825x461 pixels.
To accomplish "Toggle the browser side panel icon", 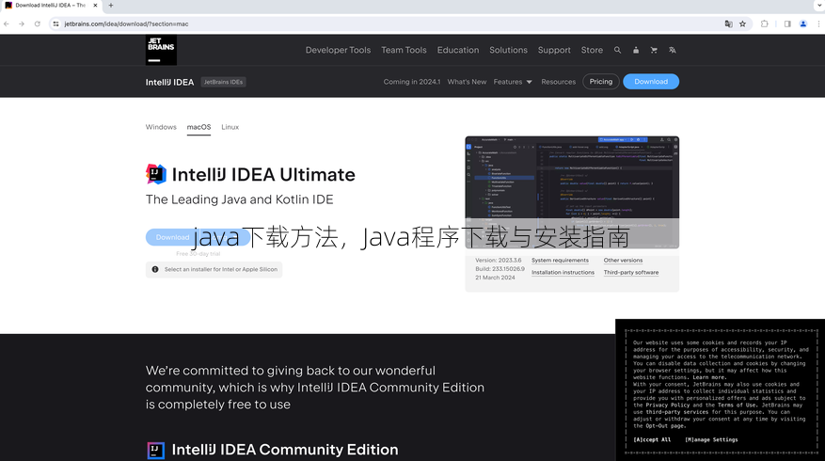I will [x=787, y=24].
